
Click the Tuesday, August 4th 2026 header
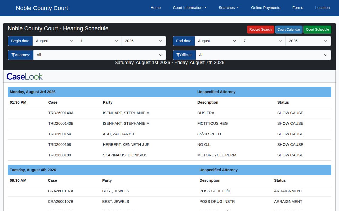coord(33,170)
